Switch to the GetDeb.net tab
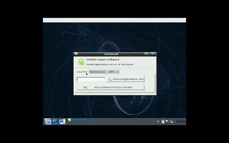This screenshot has width=229, height=143. pos(97,72)
